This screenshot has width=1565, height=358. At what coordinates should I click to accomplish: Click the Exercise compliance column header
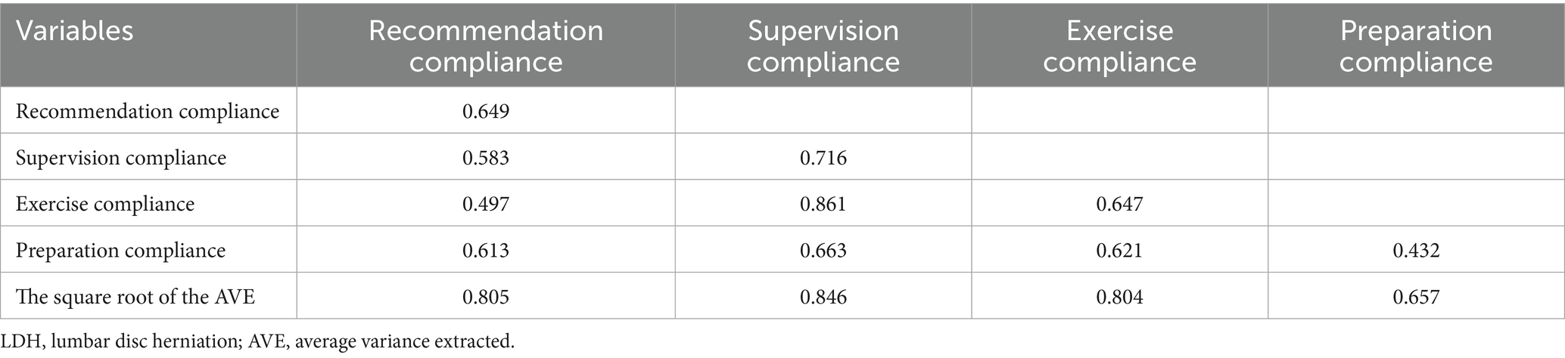point(1119,45)
